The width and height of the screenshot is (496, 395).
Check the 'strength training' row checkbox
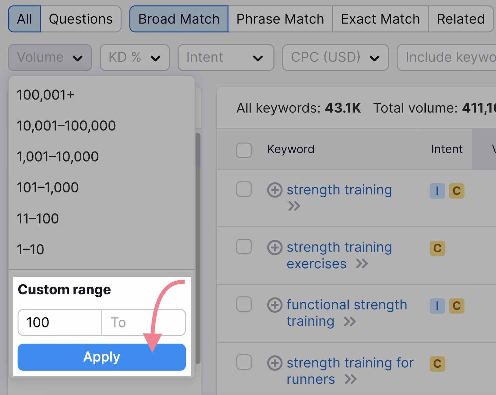tap(244, 189)
